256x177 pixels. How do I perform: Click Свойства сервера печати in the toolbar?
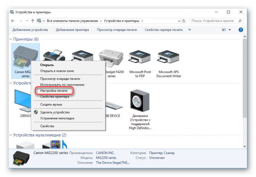click(x=164, y=30)
